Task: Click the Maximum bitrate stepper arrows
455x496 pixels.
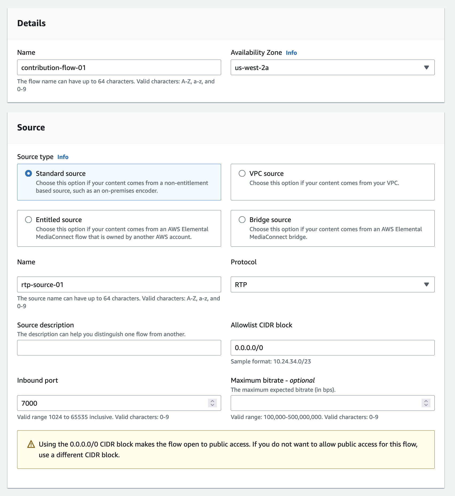Action: coord(426,403)
